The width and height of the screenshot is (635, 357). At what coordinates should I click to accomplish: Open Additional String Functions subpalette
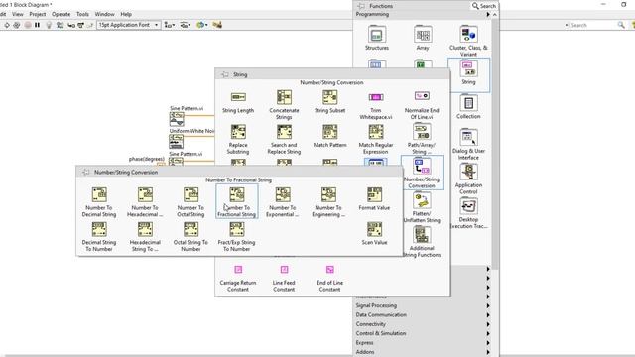422,242
